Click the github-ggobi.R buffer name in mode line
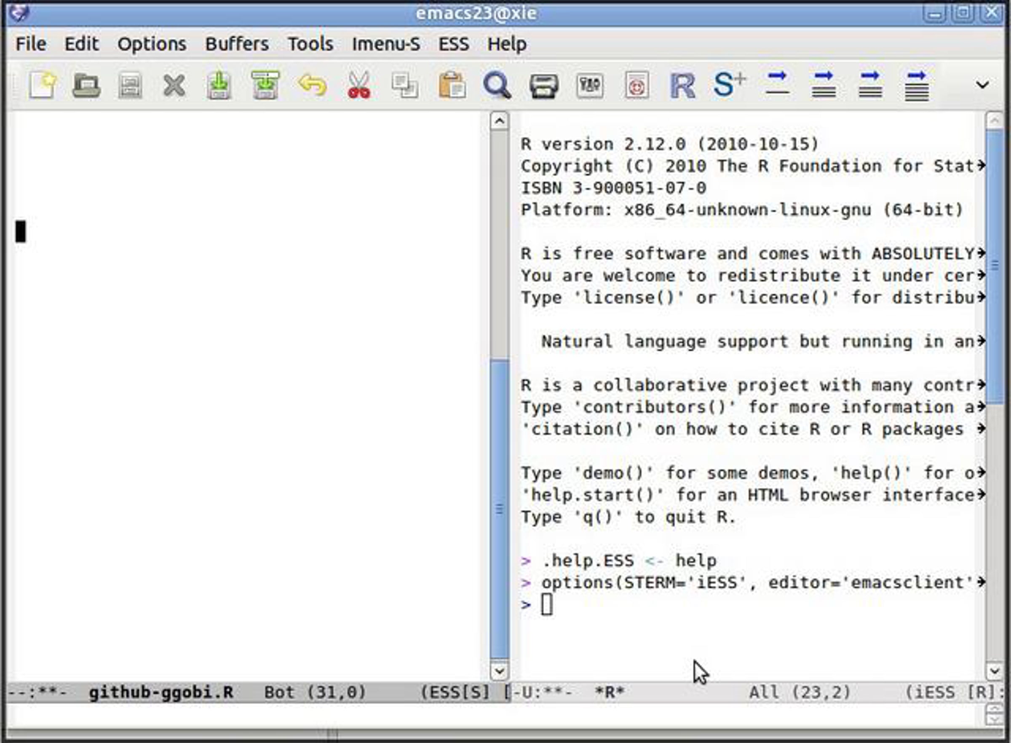1011x743 pixels. click(x=161, y=692)
